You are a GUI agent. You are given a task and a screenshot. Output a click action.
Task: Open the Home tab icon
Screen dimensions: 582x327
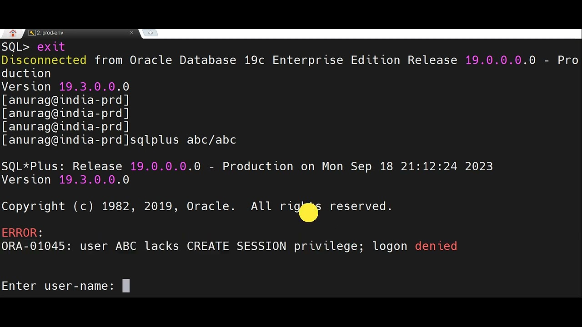(x=13, y=33)
